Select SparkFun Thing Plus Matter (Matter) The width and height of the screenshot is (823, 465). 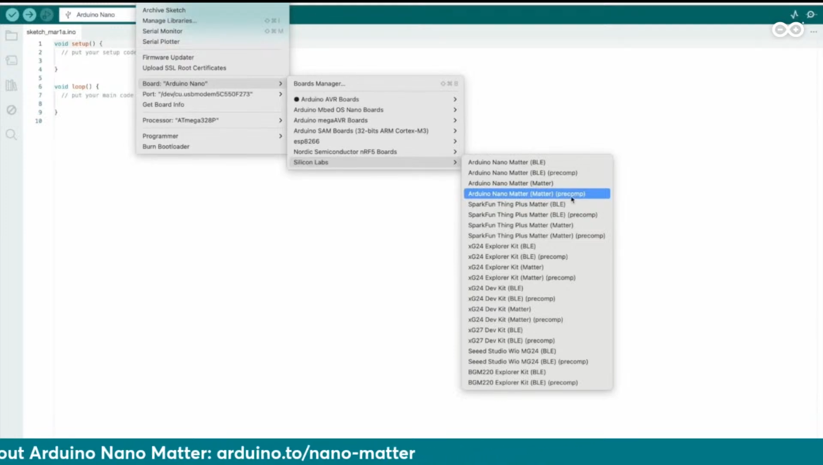pyautogui.click(x=537, y=225)
